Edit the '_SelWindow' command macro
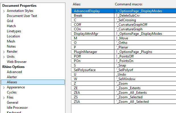The height and width of the screenshot is (113, 176). [x=145, y=79]
